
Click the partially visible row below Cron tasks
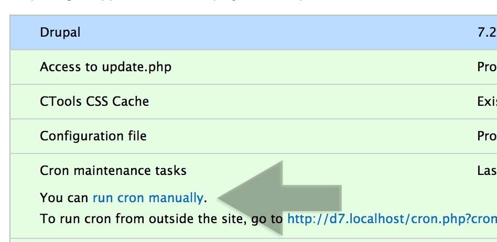coord(254,240)
